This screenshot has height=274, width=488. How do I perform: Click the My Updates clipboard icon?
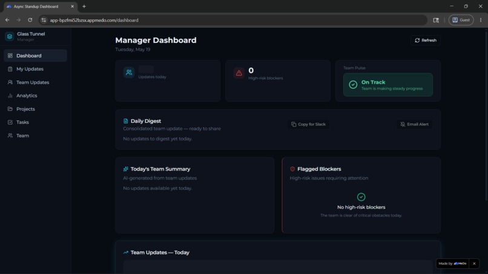(10, 69)
